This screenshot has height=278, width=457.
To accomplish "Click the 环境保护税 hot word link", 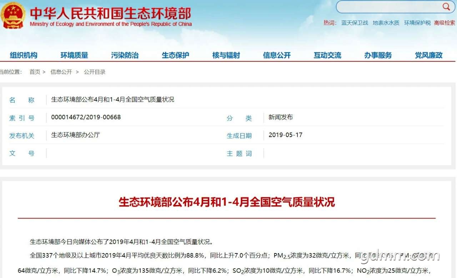I will pos(417,23).
